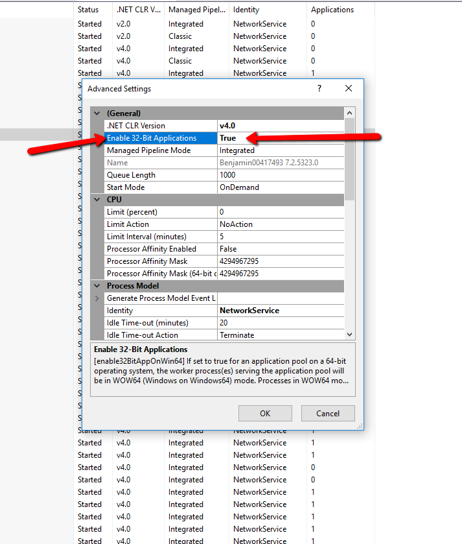Sort pools by Managed Pipeline header

pyautogui.click(x=196, y=10)
